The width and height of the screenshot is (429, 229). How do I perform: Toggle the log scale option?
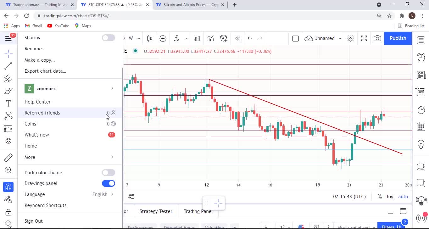click(390, 197)
